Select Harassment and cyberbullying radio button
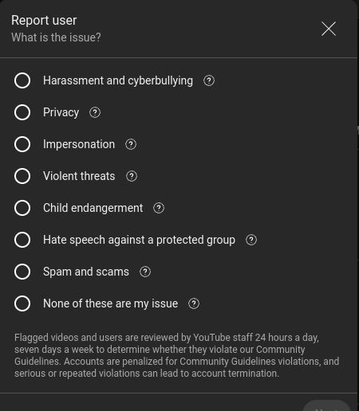 22,80
